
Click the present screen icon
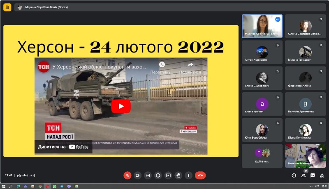tap(168, 175)
